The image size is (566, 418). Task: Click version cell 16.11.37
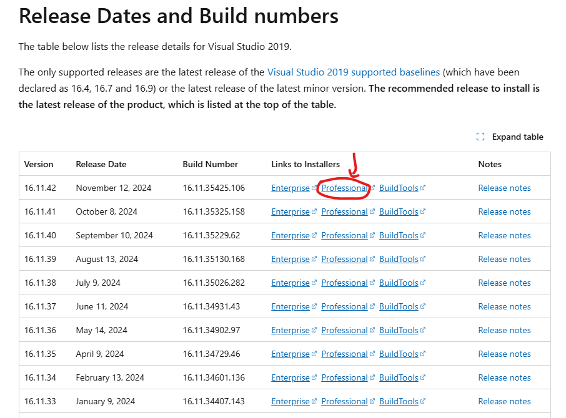pos(40,307)
